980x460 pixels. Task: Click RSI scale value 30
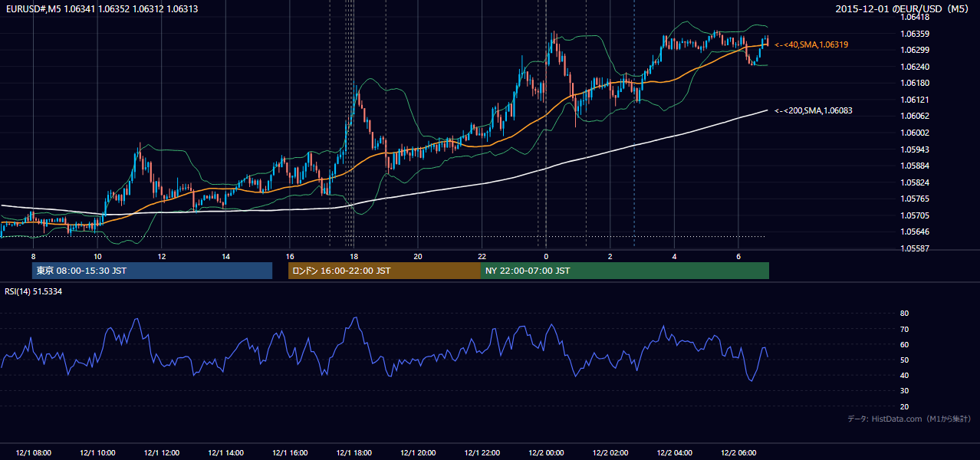coord(904,391)
